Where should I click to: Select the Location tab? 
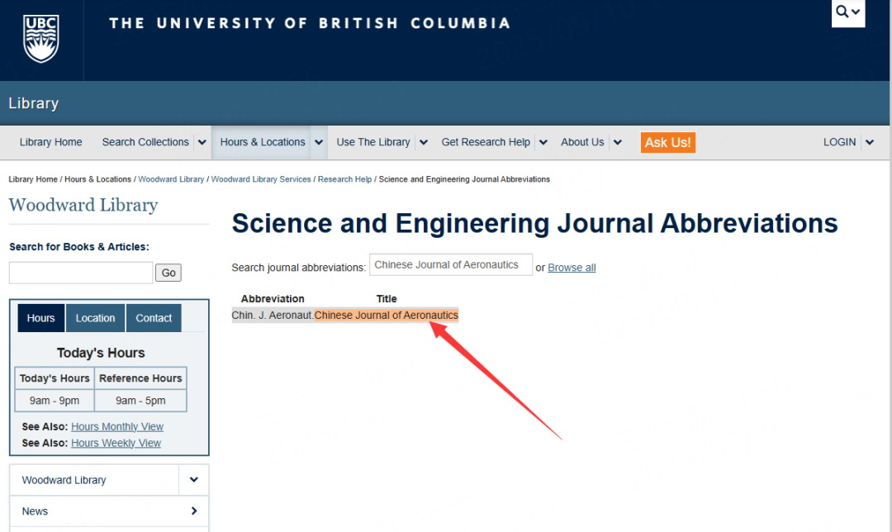click(95, 318)
